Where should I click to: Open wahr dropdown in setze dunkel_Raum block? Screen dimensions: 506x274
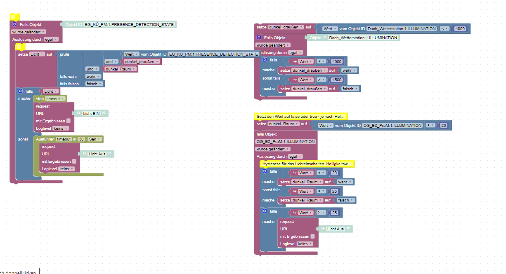tap(345, 182)
